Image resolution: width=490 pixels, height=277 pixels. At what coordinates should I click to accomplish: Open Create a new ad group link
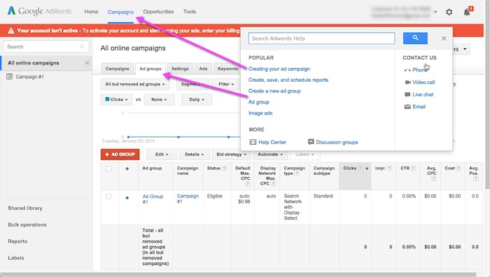(x=274, y=91)
